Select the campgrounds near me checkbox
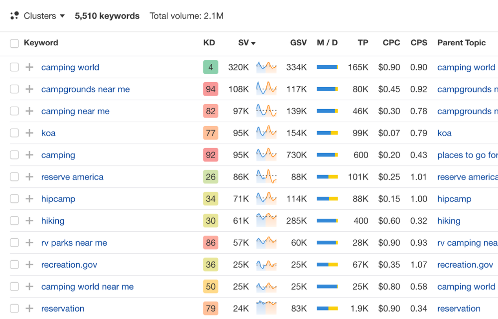498x319 pixels. pos(14,89)
